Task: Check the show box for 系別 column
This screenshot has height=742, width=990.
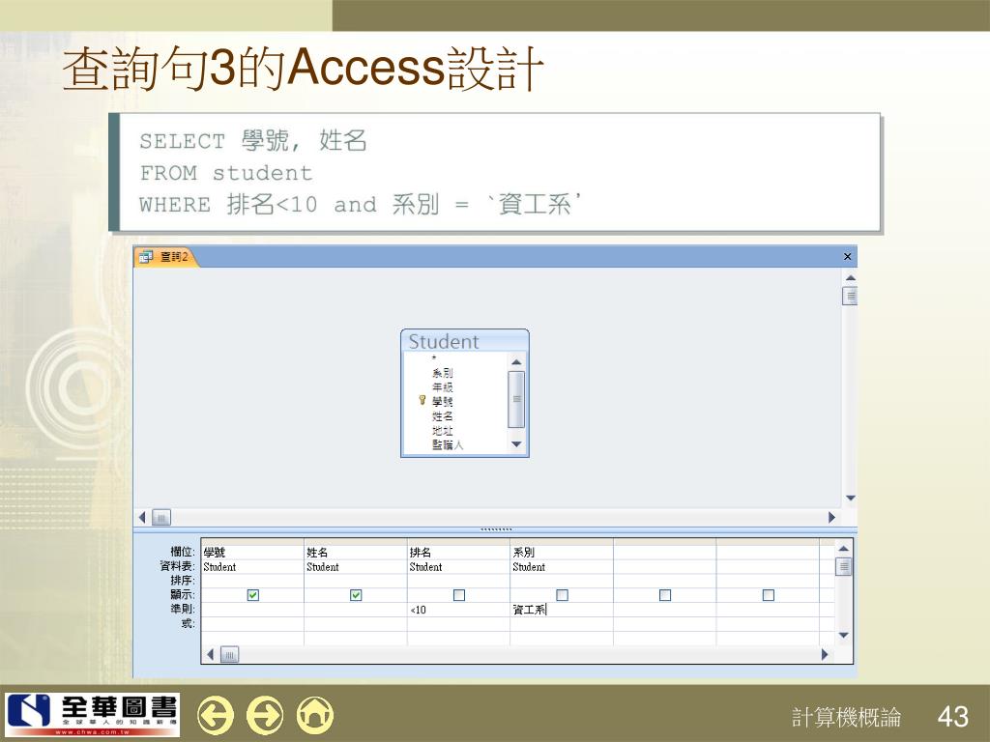Action: coord(562,595)
